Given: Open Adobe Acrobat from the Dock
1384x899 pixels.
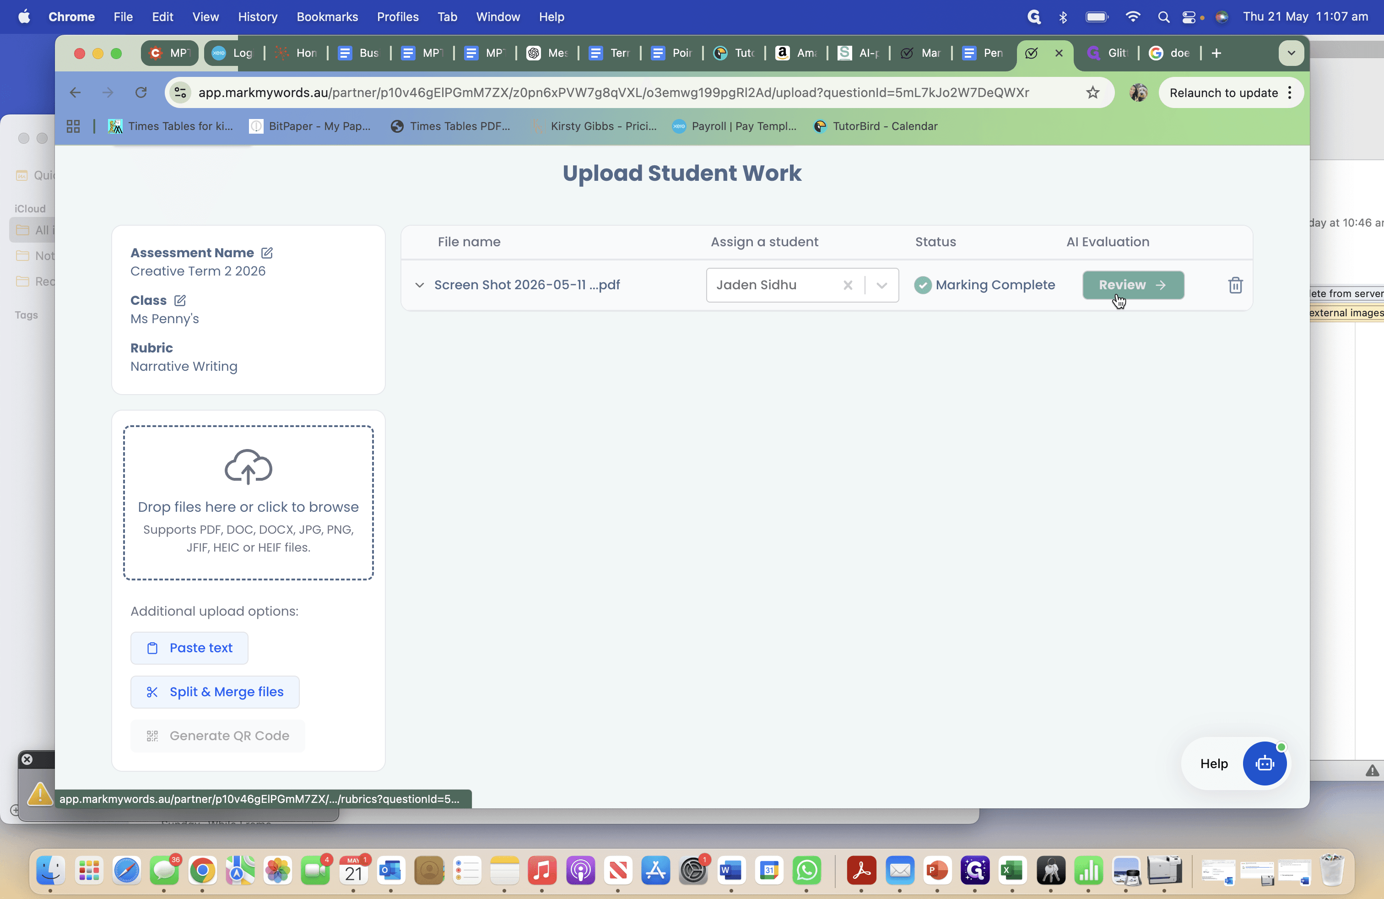Looking at the screenshot, I should 861,871.
